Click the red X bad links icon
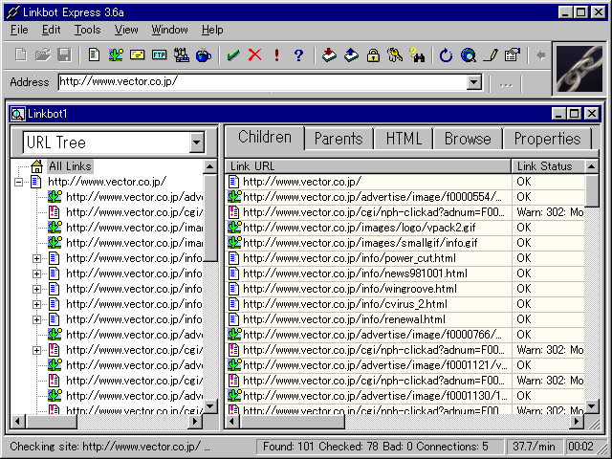This screenshot has width=612, height=459. coord(255,55)
